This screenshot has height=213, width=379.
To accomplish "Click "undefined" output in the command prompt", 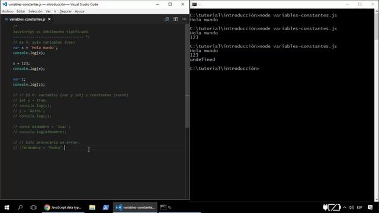I will 203,59.
